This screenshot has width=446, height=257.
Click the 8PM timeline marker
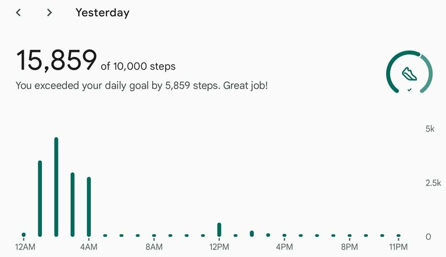[350, 247]
